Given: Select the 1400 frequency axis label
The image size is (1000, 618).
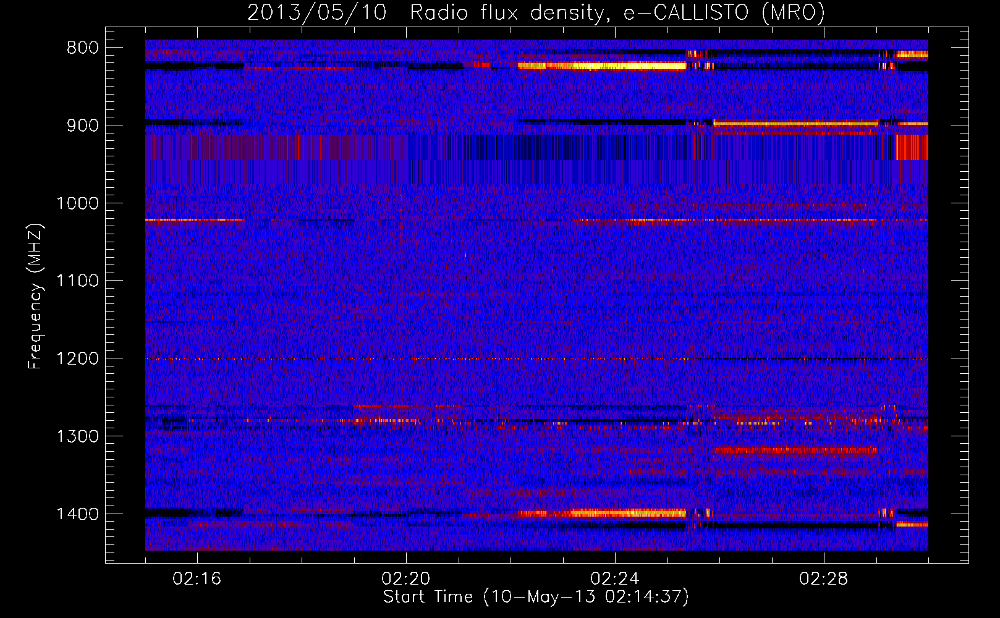Looking at the screenshot, I should tap(77, 514).
